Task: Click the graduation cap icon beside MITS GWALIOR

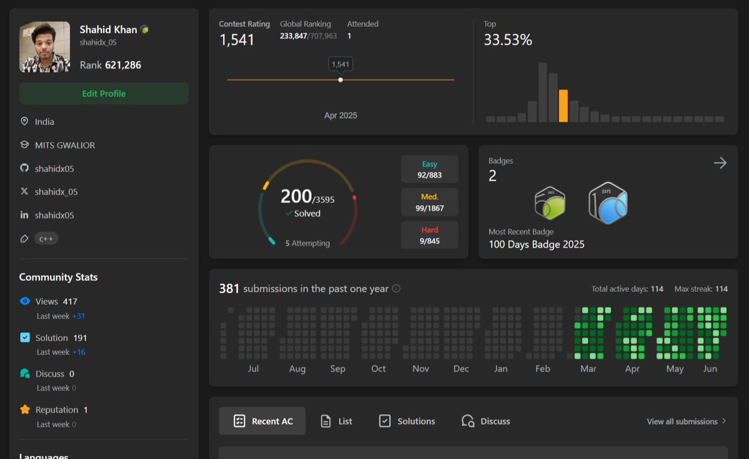Action: tap(24, 145)
